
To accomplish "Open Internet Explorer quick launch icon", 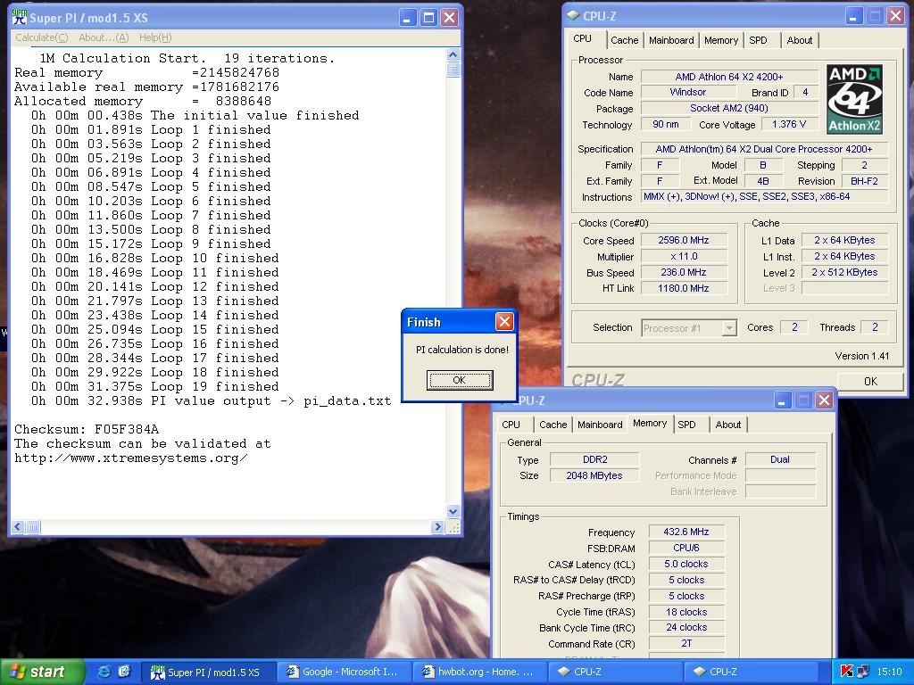I will tap(104, 672).
